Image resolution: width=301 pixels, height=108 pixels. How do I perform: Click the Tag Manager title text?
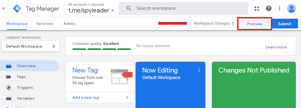click(43, 9)
